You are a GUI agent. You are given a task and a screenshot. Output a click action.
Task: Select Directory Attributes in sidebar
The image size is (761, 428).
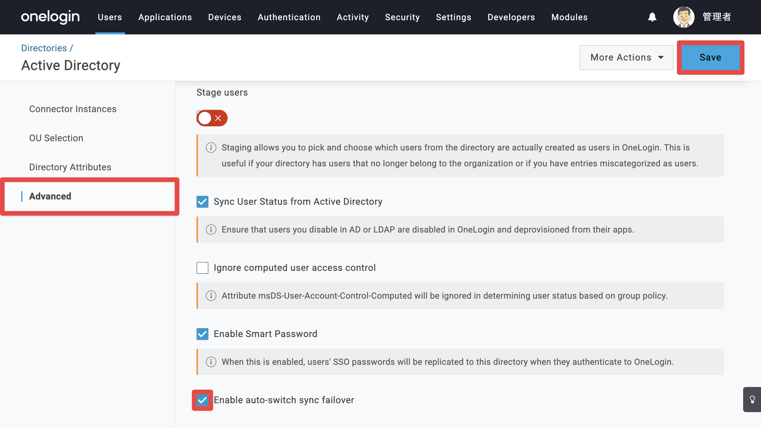(70, 167)
